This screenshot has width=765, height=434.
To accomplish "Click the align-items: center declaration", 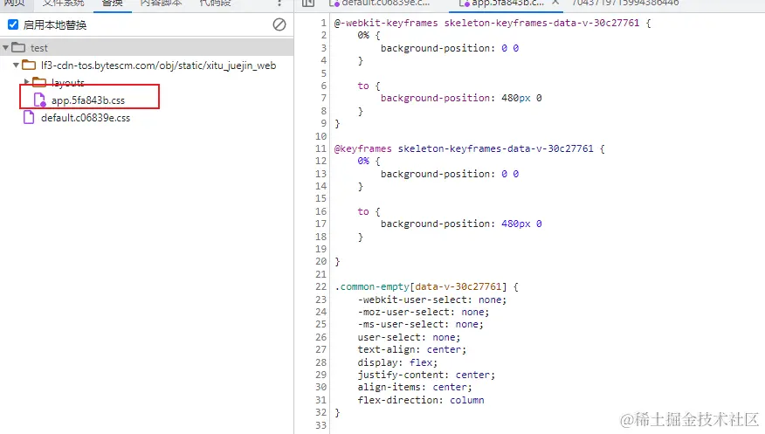I will click(x=415, y=387).
